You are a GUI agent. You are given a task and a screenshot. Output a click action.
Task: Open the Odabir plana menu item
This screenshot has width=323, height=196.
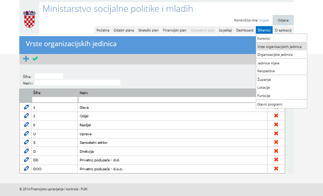pos(124,30)
